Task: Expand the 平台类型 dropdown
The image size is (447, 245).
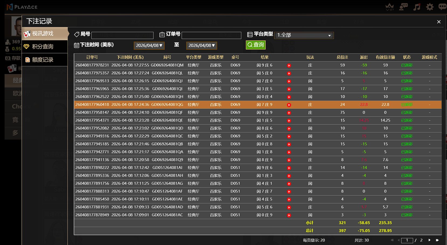Action: click(x=304, y=35)
